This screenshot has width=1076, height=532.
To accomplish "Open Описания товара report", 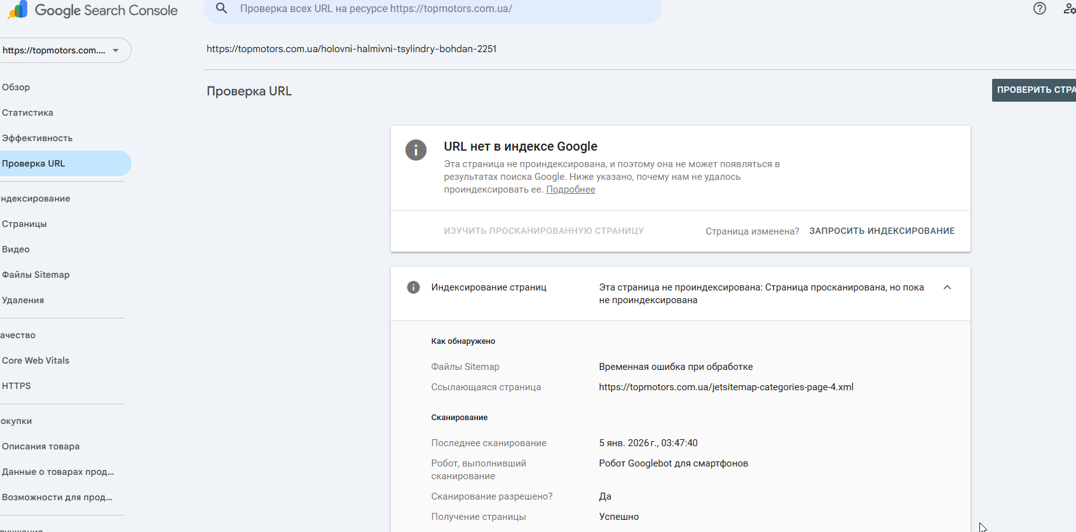I will [41, 446].
